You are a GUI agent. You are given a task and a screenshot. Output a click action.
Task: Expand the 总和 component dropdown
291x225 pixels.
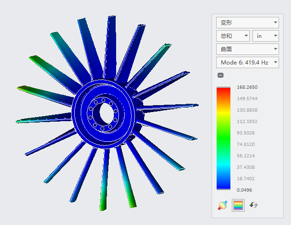233,36
